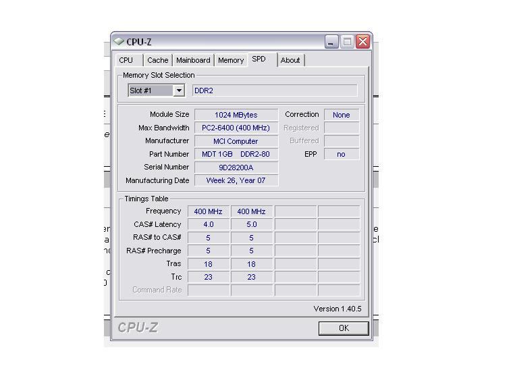
Task: Click the Correction label
Action: pyautogui.click(x=302, y=114)
